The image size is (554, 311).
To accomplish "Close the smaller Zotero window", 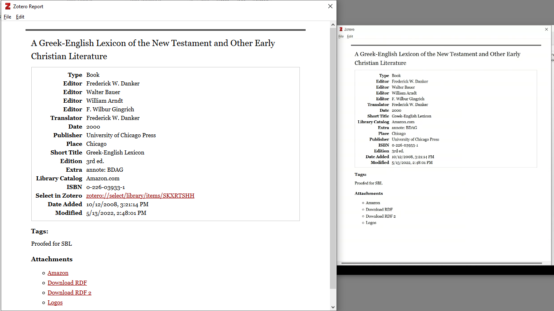I will (x=547, y=30).
